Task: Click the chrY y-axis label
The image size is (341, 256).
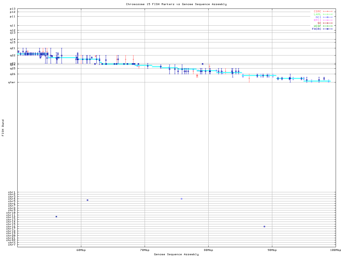Action: (12, 245)
